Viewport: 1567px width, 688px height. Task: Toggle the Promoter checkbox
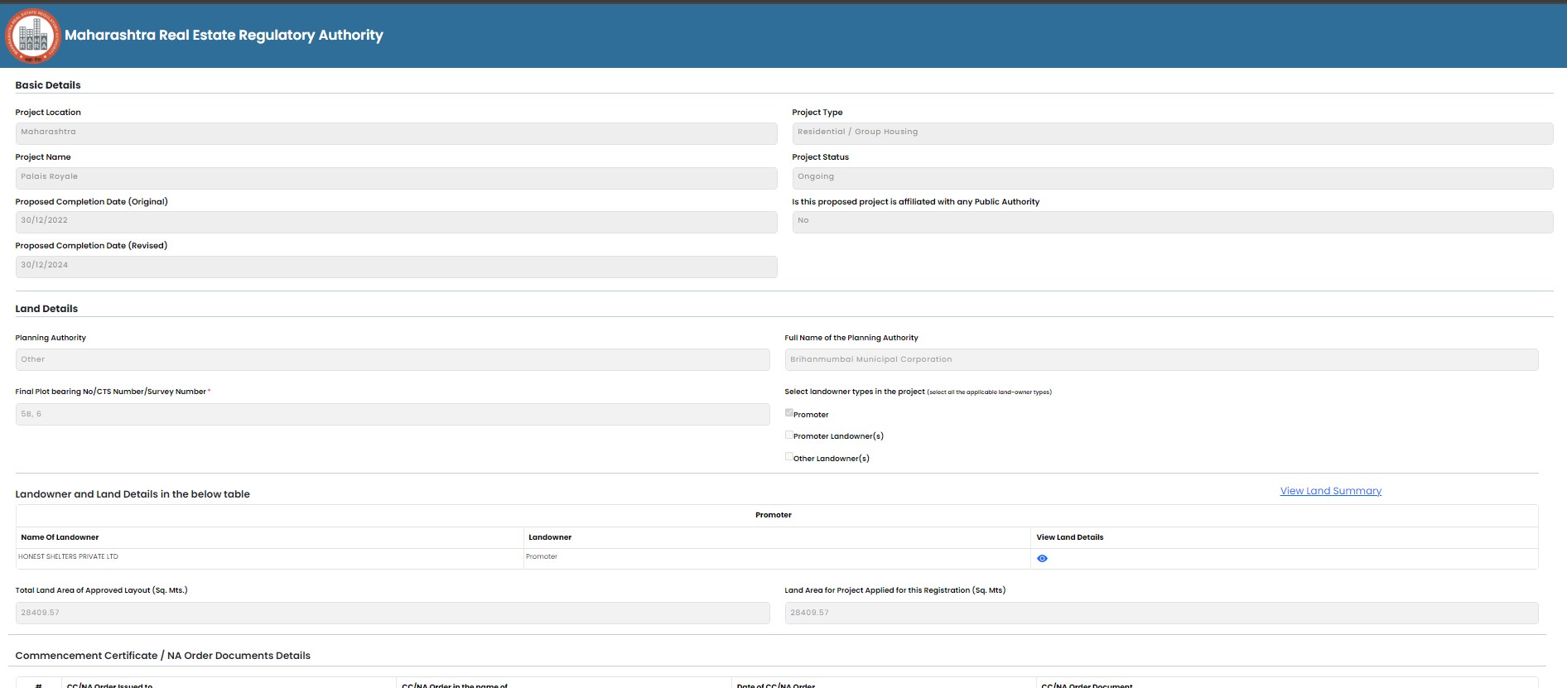789,412
